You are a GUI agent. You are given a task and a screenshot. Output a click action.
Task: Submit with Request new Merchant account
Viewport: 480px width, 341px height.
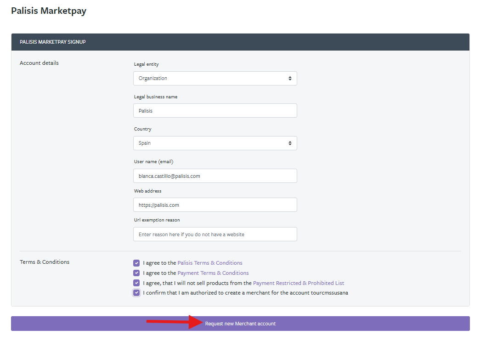(x=240, y=324)
